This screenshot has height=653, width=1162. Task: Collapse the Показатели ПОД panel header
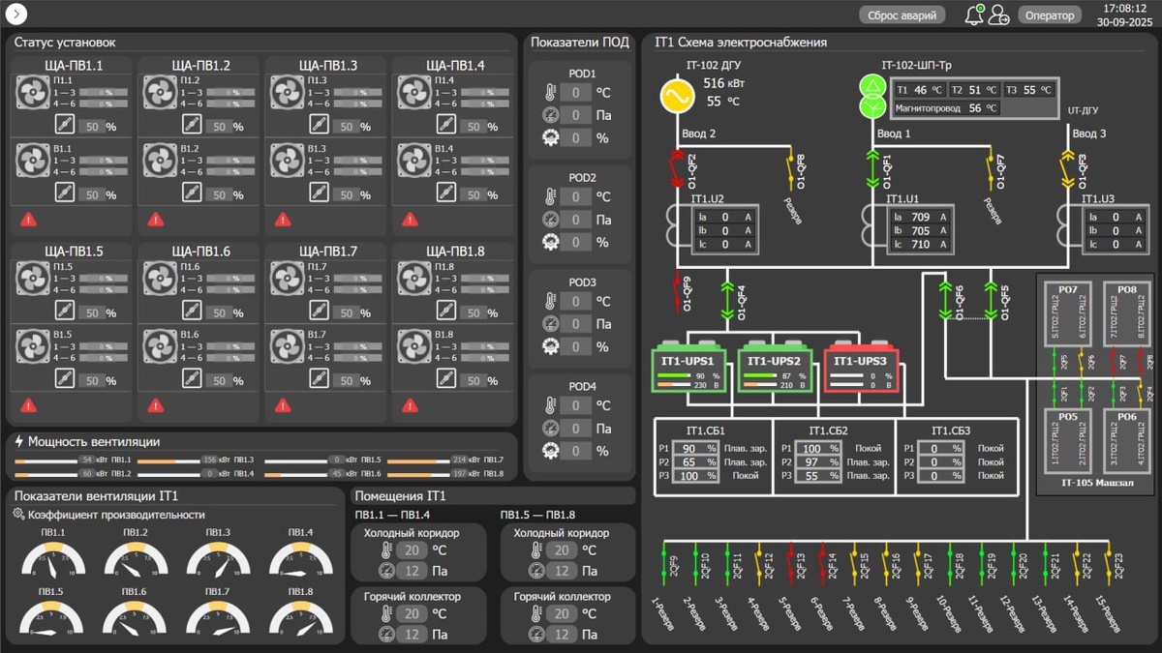point(579,42)
